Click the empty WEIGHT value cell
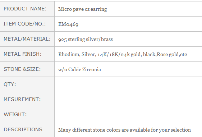 (x=128, y=114)
